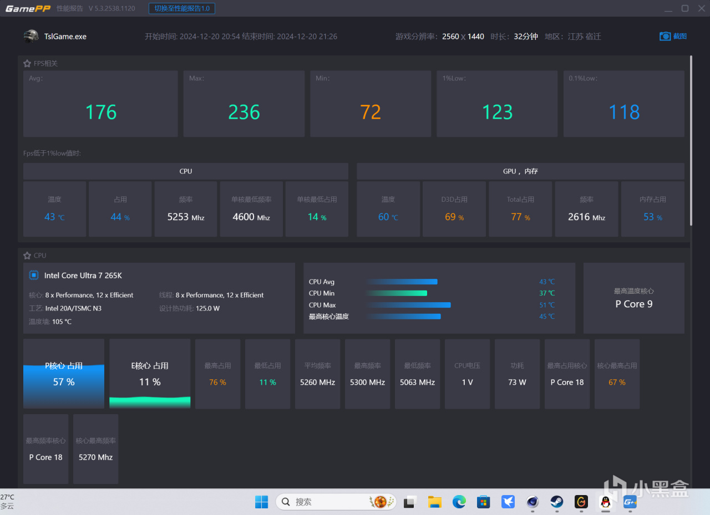Open Microsoft Store from the taskbar

tap(484, 502)
